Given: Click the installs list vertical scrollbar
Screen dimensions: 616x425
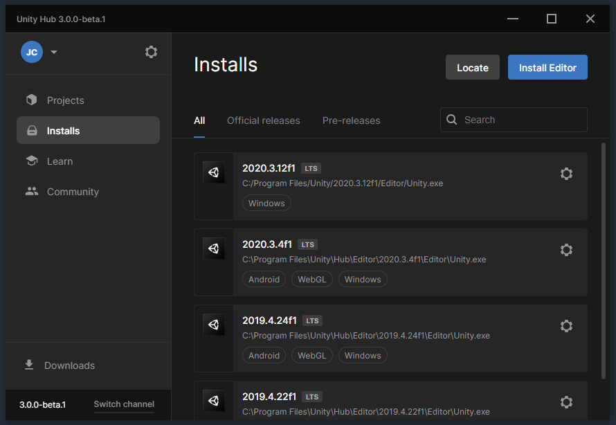Looking at the screenshot, I should 604,261.
